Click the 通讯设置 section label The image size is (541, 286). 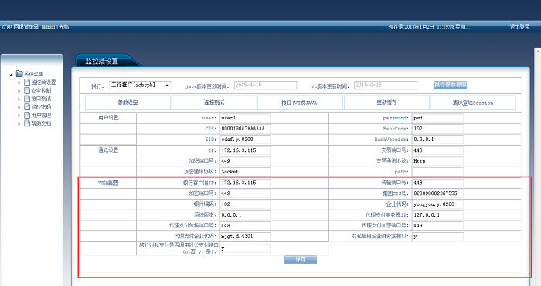point(108,150)
